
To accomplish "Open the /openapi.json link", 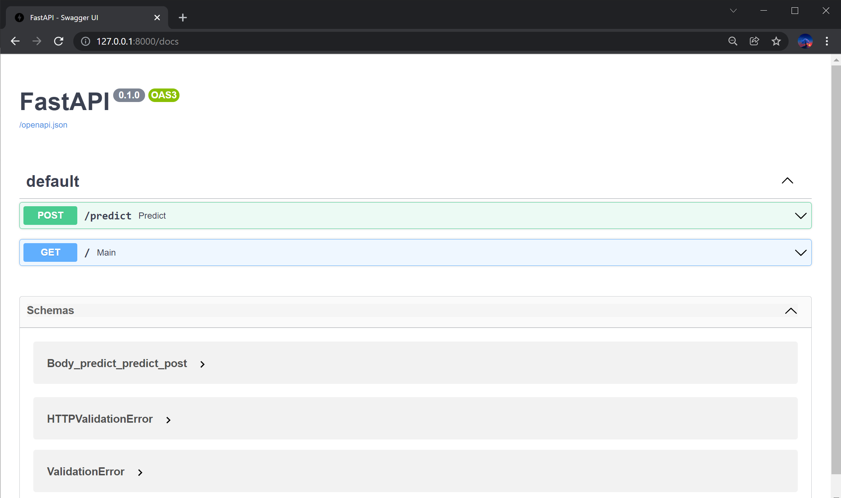I will tap(43, 125).
